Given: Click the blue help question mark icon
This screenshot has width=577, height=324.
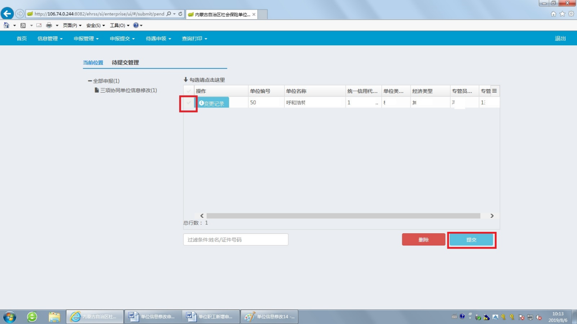Looking at the screenshot, I should point(135,25).
